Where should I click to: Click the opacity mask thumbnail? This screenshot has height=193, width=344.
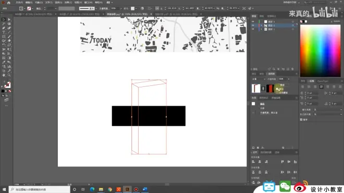pos(270,88)
